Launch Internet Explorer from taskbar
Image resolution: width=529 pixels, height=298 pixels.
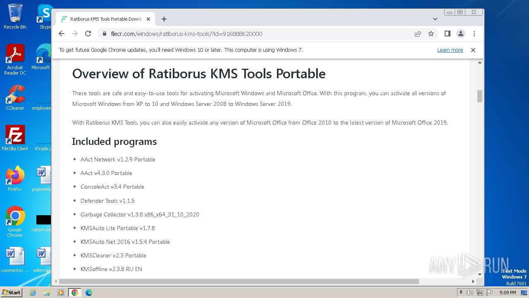pyautogui.click(x=33, y=293)
